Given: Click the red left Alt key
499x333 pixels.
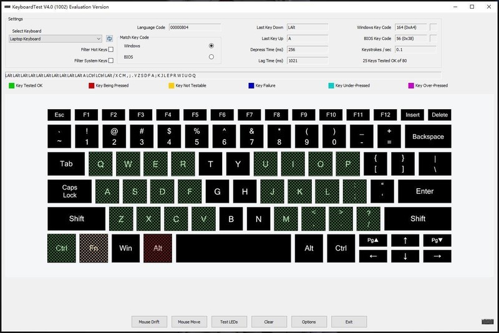Looking at the screenshot, I should coord(158,248).
